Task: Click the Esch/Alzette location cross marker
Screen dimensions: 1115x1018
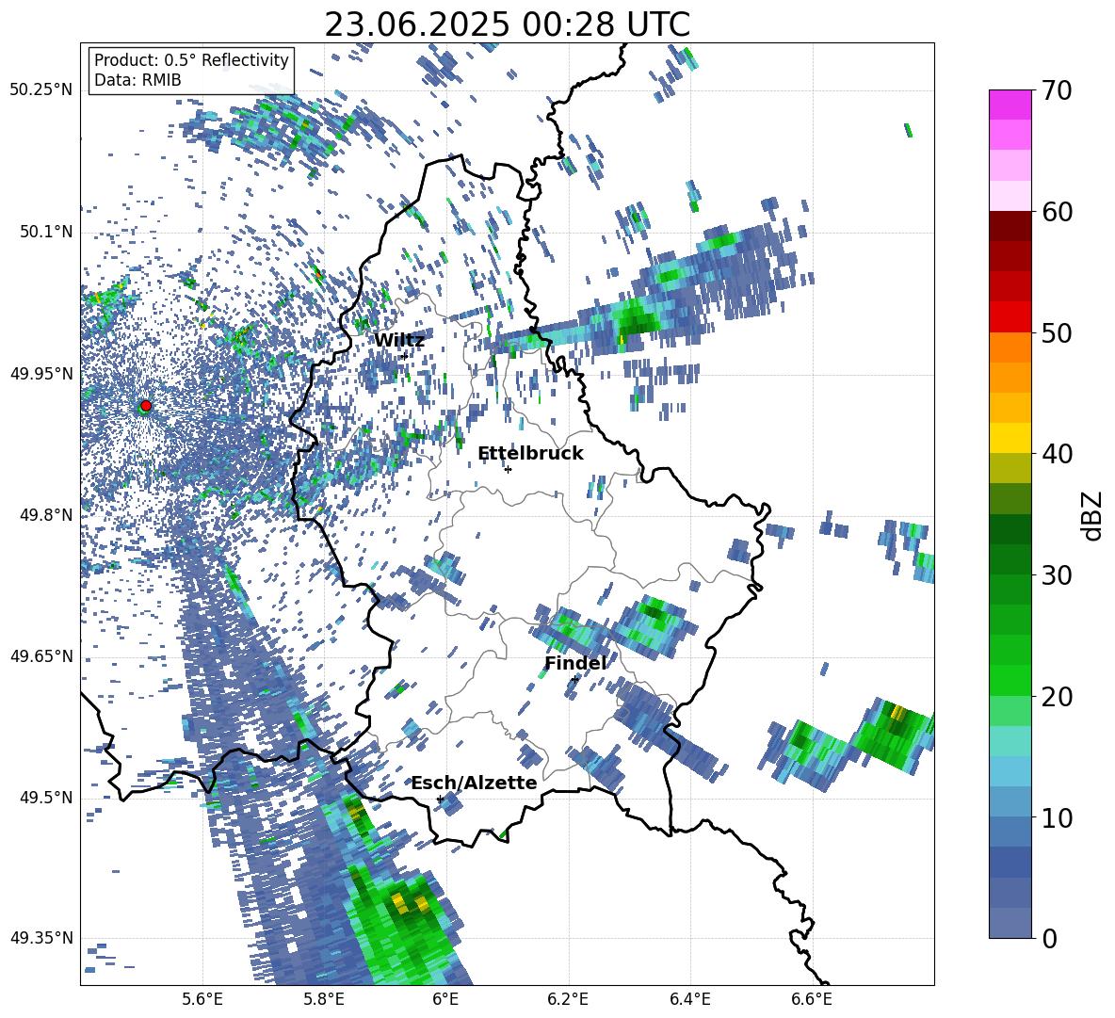Action: [440, 799]
